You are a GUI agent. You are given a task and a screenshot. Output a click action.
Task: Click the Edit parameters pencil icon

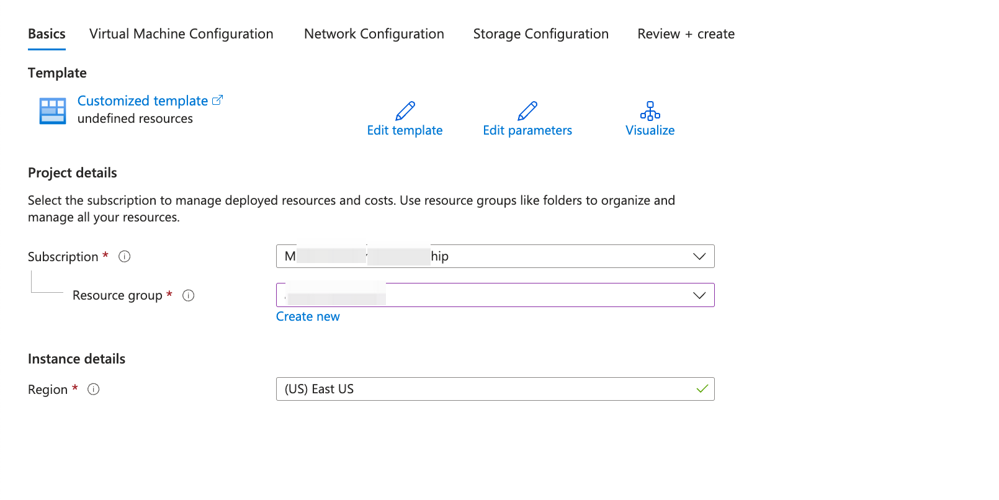point(527,111)
